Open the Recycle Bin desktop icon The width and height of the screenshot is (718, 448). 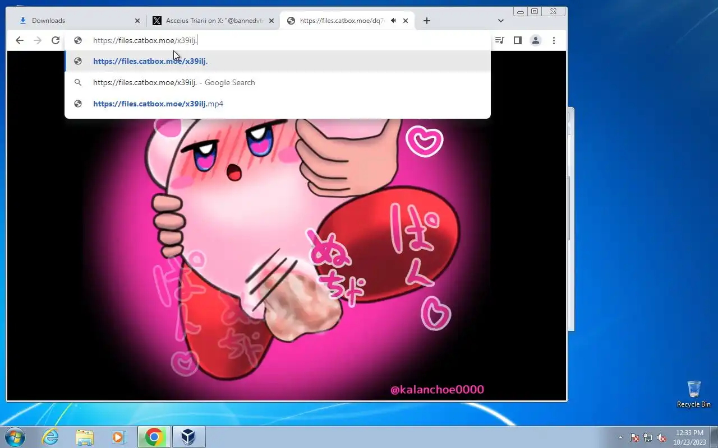[694, 394]
